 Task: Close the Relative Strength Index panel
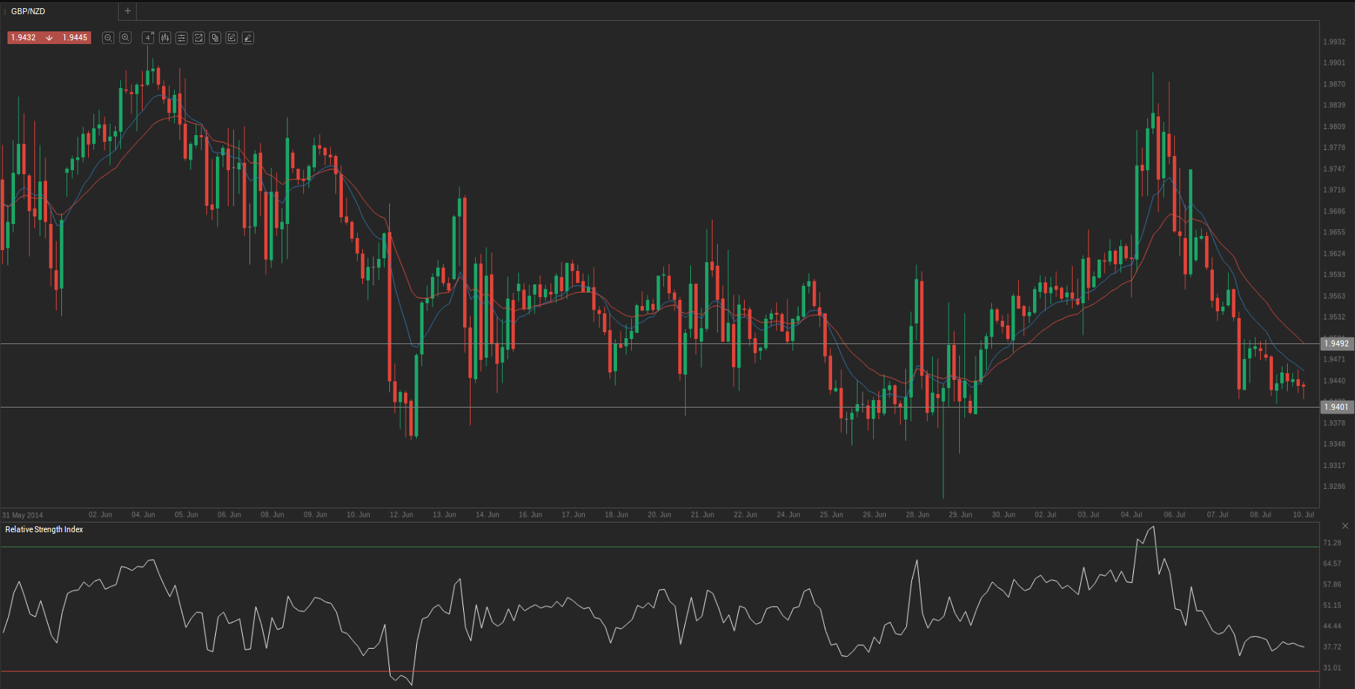[1345, 526]
